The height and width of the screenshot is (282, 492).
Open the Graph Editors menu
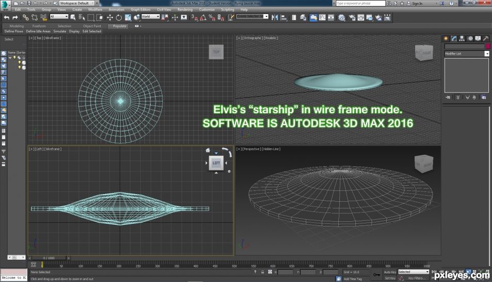tap(140, 9)
